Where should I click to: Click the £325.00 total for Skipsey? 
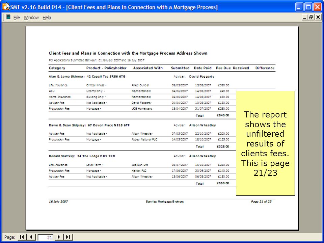223,146
